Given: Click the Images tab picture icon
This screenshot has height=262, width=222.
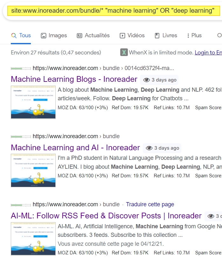Looking at the screenshot, I should click(x=44, y=36).
